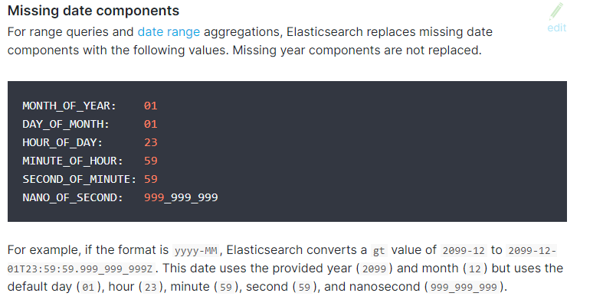
Task: Click the NANO_OF_SECOND label in code block
Action: coord(73,197)
